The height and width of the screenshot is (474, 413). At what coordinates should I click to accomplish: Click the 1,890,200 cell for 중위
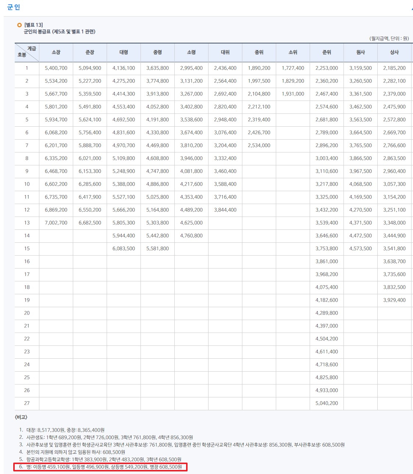(x=259, y=68)
